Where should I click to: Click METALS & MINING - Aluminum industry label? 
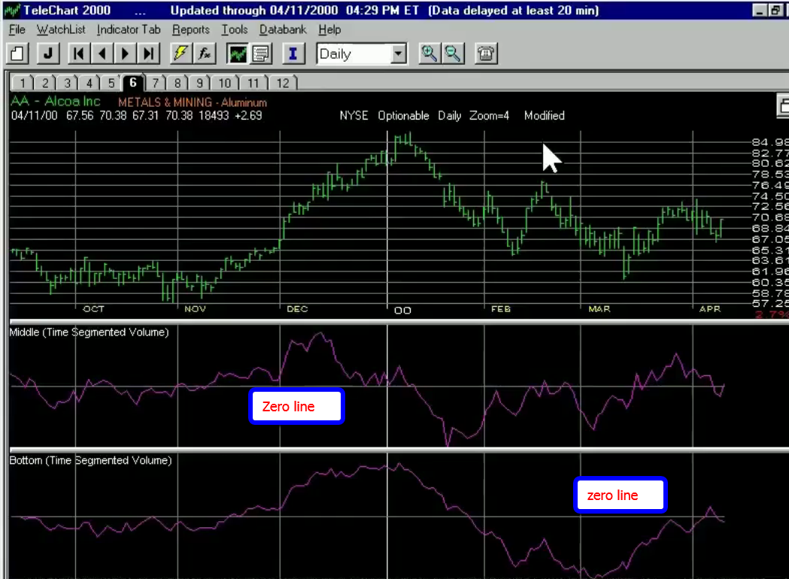pos(193,102)
